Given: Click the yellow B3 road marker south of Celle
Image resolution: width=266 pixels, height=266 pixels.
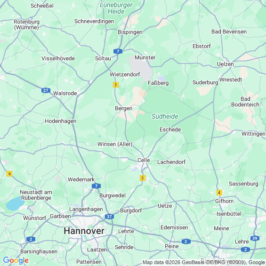Looking at the screenshot, I should pos(143,178).
